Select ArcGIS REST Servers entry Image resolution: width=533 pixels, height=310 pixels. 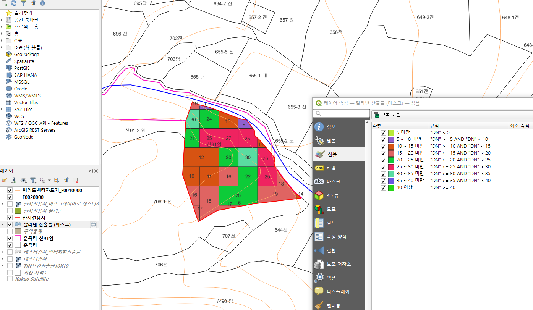(x=35, y=130)
